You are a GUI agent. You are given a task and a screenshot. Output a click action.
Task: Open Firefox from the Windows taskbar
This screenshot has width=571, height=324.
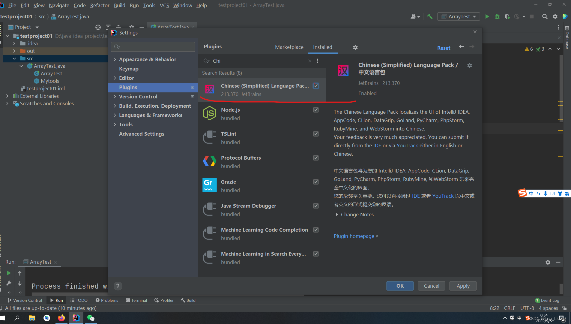(61, 318)
